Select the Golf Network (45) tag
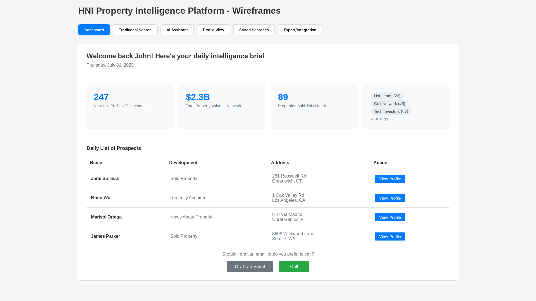Screen dimensions: 536x301 tap(389, 104)
